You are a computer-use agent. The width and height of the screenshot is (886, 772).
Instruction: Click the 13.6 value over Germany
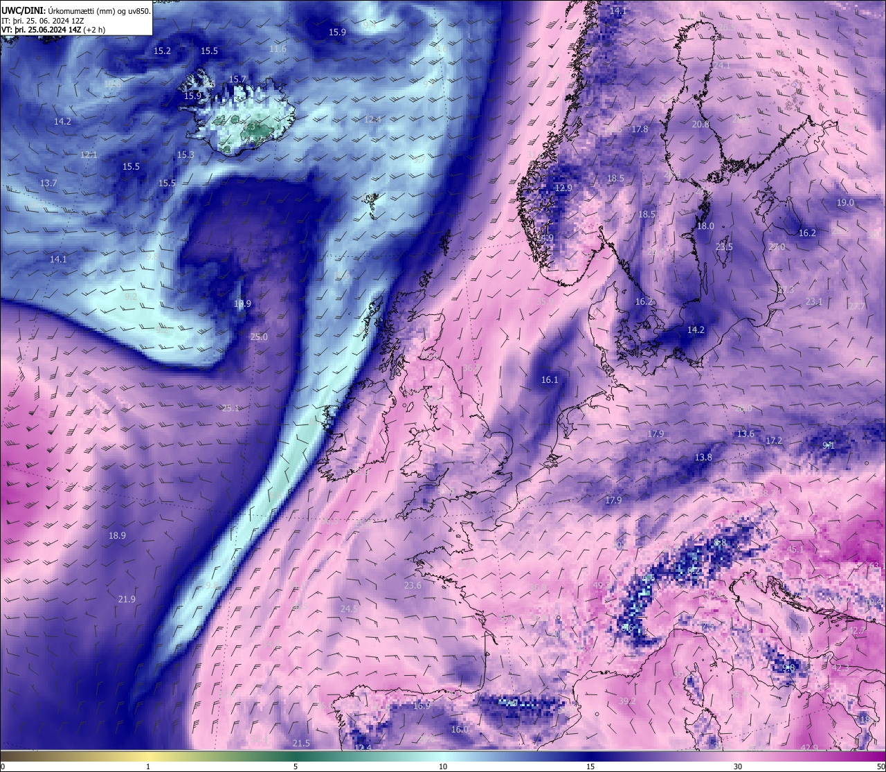pos(745,434)
